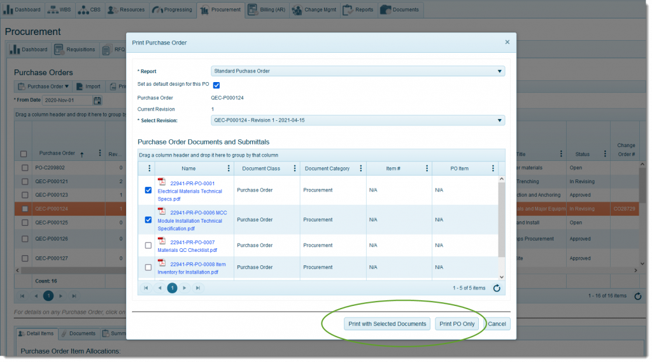Expand the Report dropdown

click(499, 71)
